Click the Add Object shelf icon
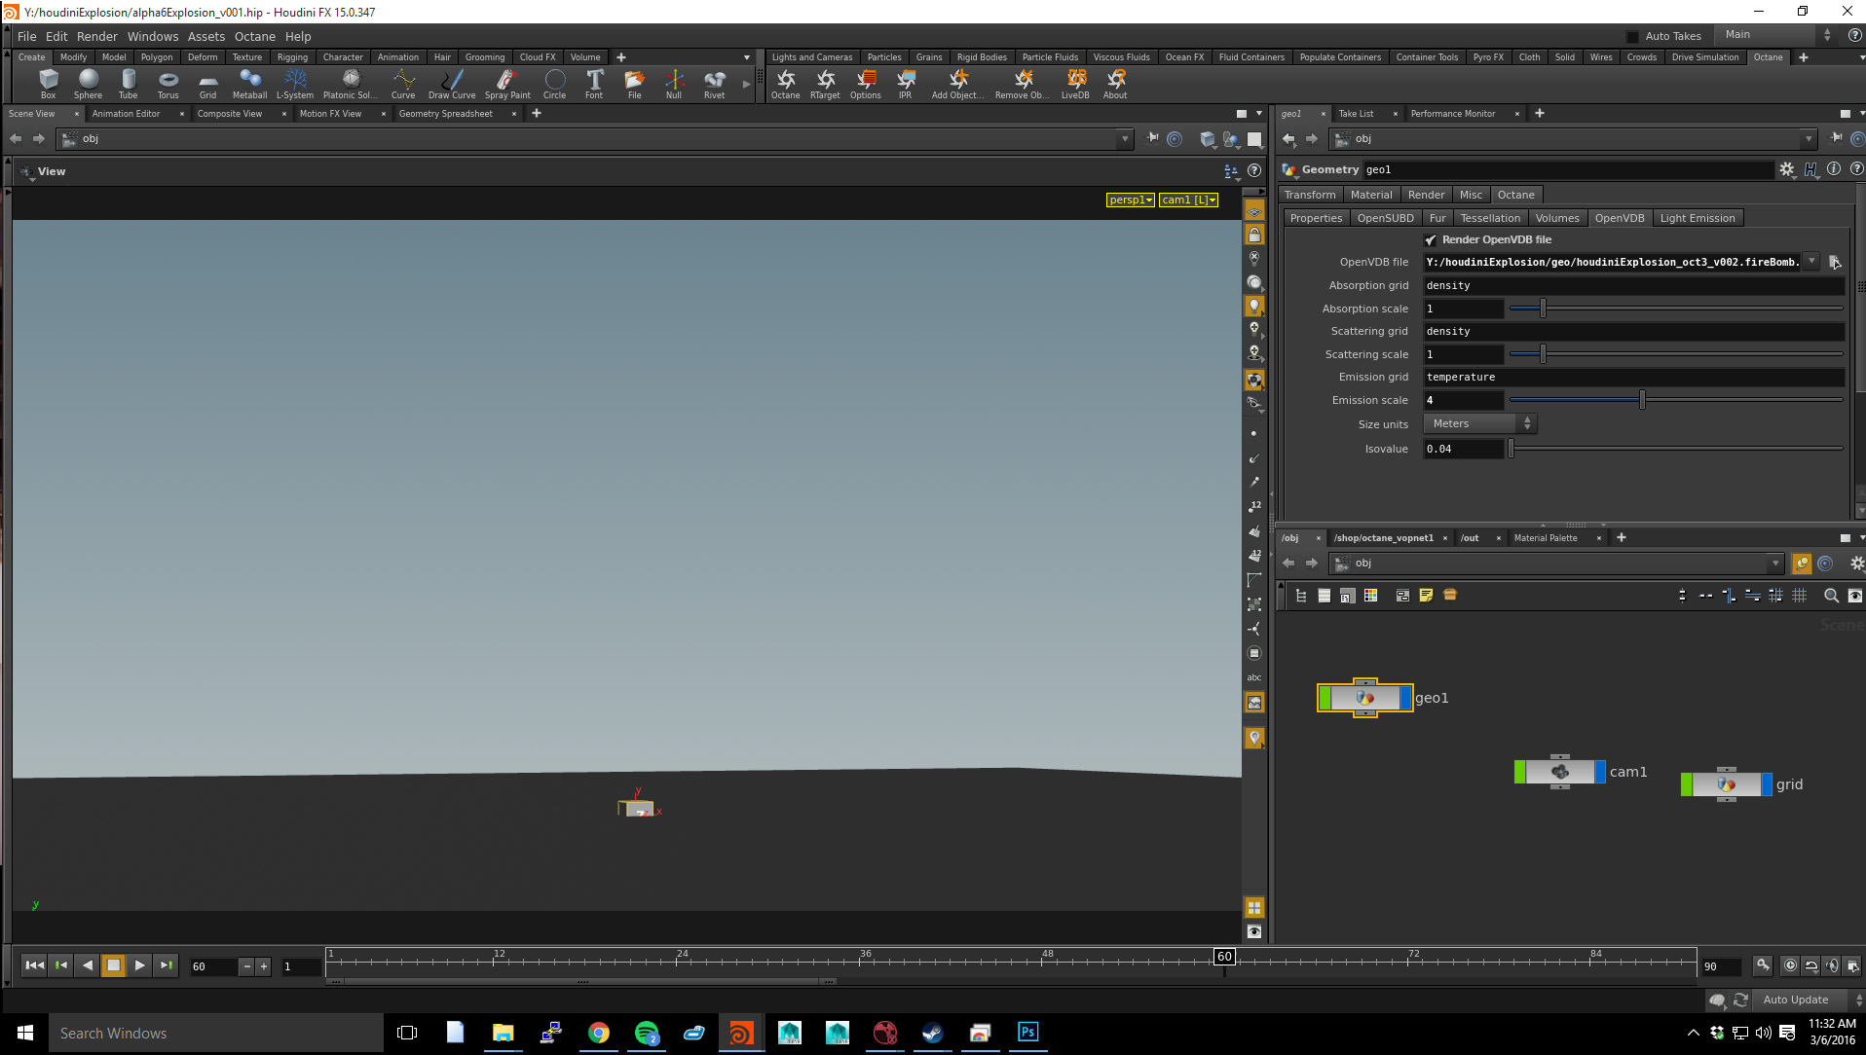 click(958, 84)
